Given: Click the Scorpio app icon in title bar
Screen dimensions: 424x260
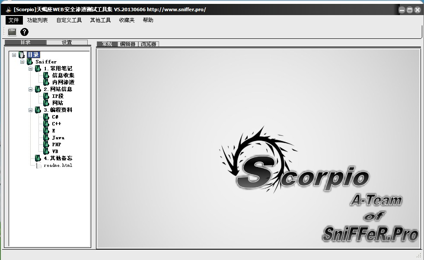Looking at the screenshot, I should coord(9,10).
